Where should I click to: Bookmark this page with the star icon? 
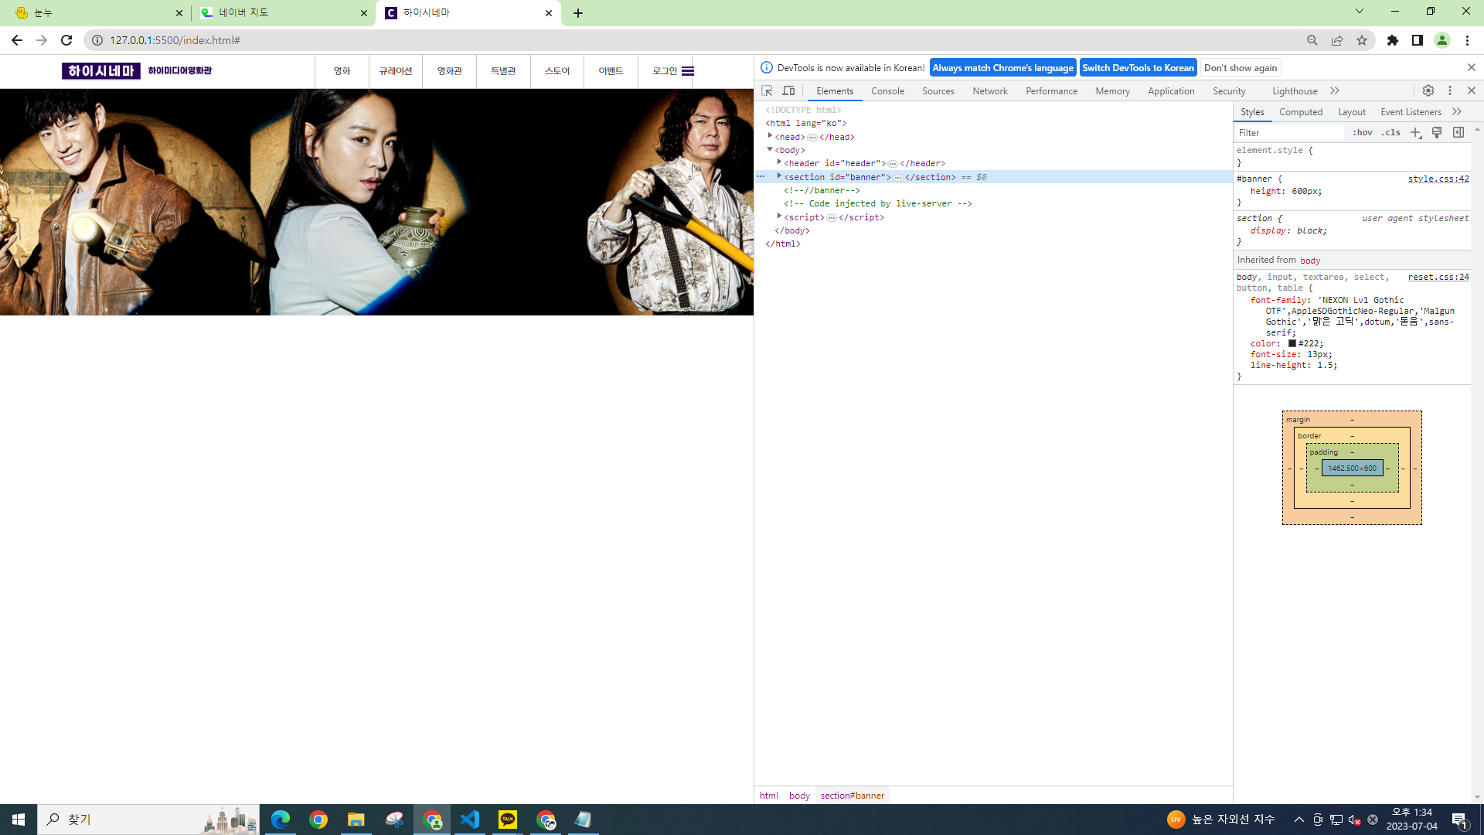tap(1362, 40)
